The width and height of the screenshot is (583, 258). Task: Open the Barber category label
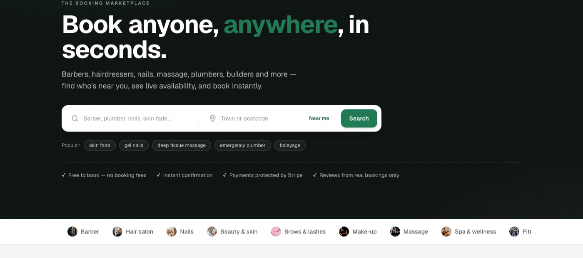[90, 232]
